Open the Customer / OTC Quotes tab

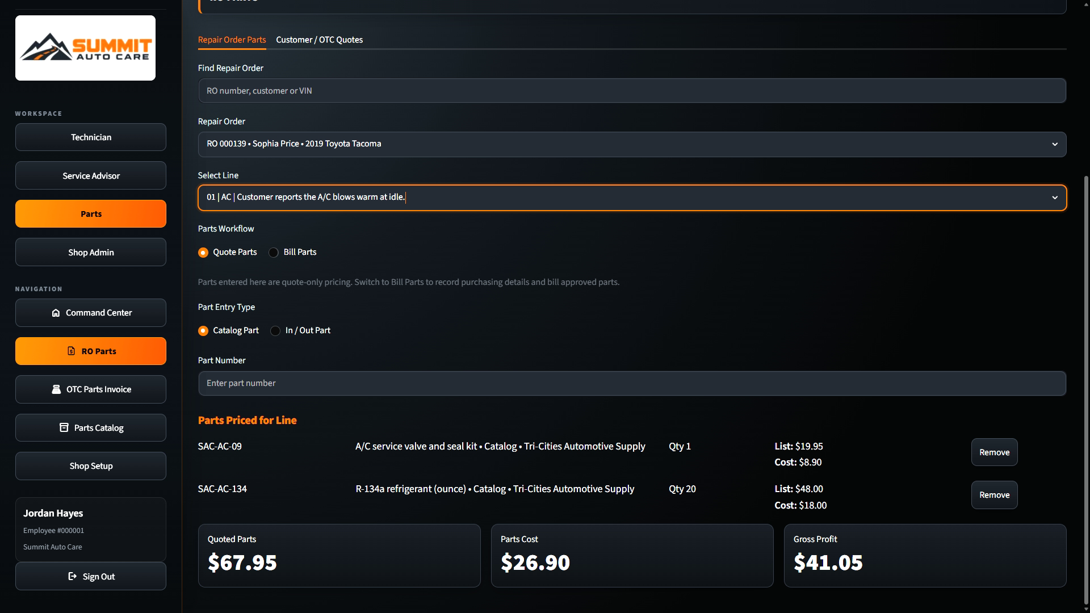(319, 40)
